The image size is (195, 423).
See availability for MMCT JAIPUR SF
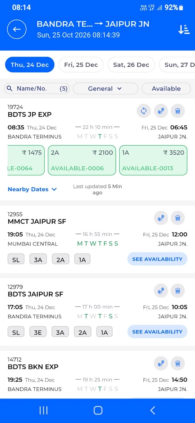[x=157, y=259]
